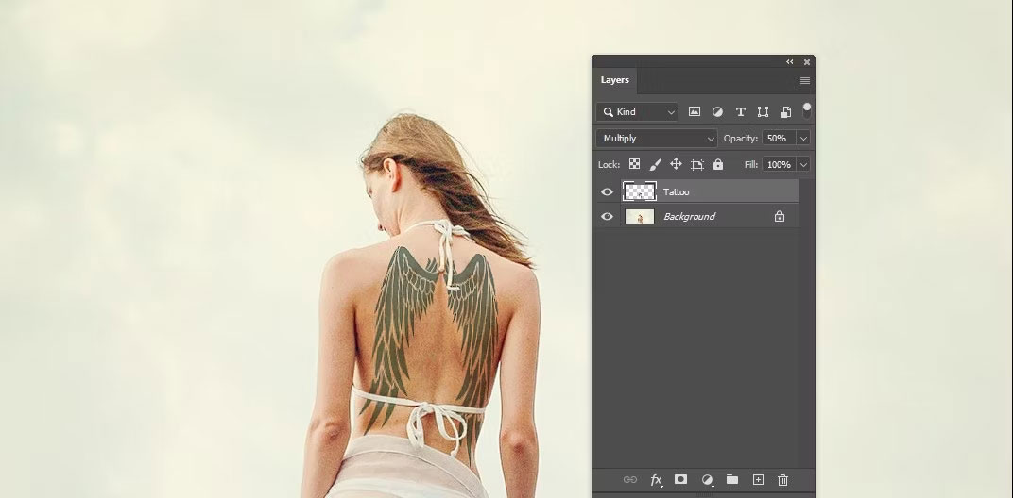Screen dimensions: 1013x498
Task: Expand the Opacity slider arrow
Action: 803,138
